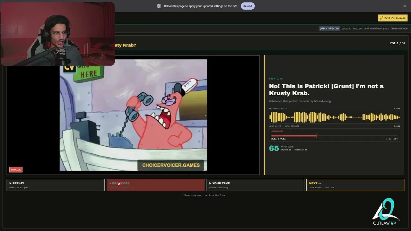The width and height of the screenshot is (411, 231).
Task: Click the Reload button in the banner
Action: pyautogui.click(x=248, y=6)
